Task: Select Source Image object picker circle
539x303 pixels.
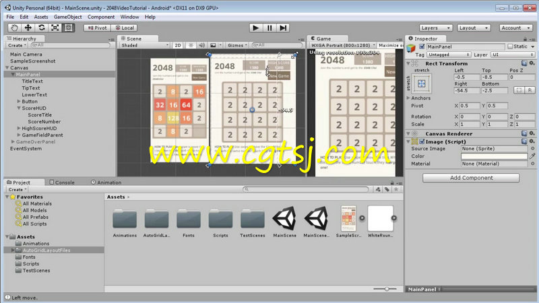Action: (532, 149)
